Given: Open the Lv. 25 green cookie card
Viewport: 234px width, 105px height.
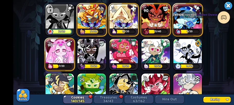Looking at the screenshot, I should click(x=92, y=84).
